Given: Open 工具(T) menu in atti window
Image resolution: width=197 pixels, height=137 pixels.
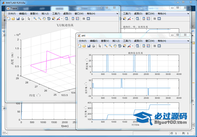Looking at the screenshot, I should (128, 41).
